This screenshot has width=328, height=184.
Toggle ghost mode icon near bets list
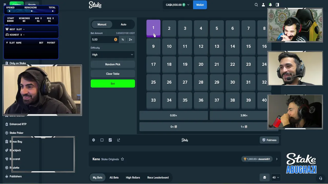pos(264,177)
